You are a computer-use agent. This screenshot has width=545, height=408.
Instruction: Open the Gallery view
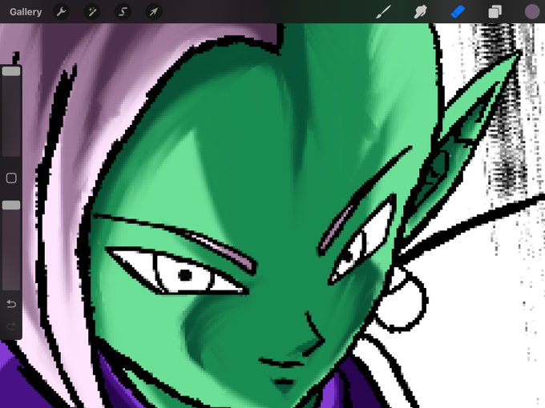tap(26, 12)
